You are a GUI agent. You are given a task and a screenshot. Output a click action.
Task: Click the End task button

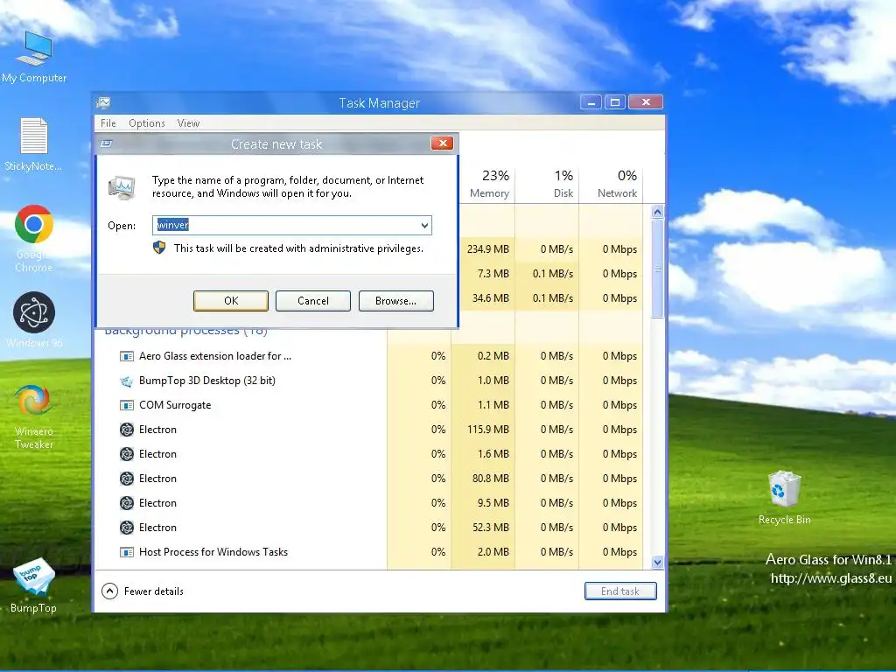click(620, 591)
